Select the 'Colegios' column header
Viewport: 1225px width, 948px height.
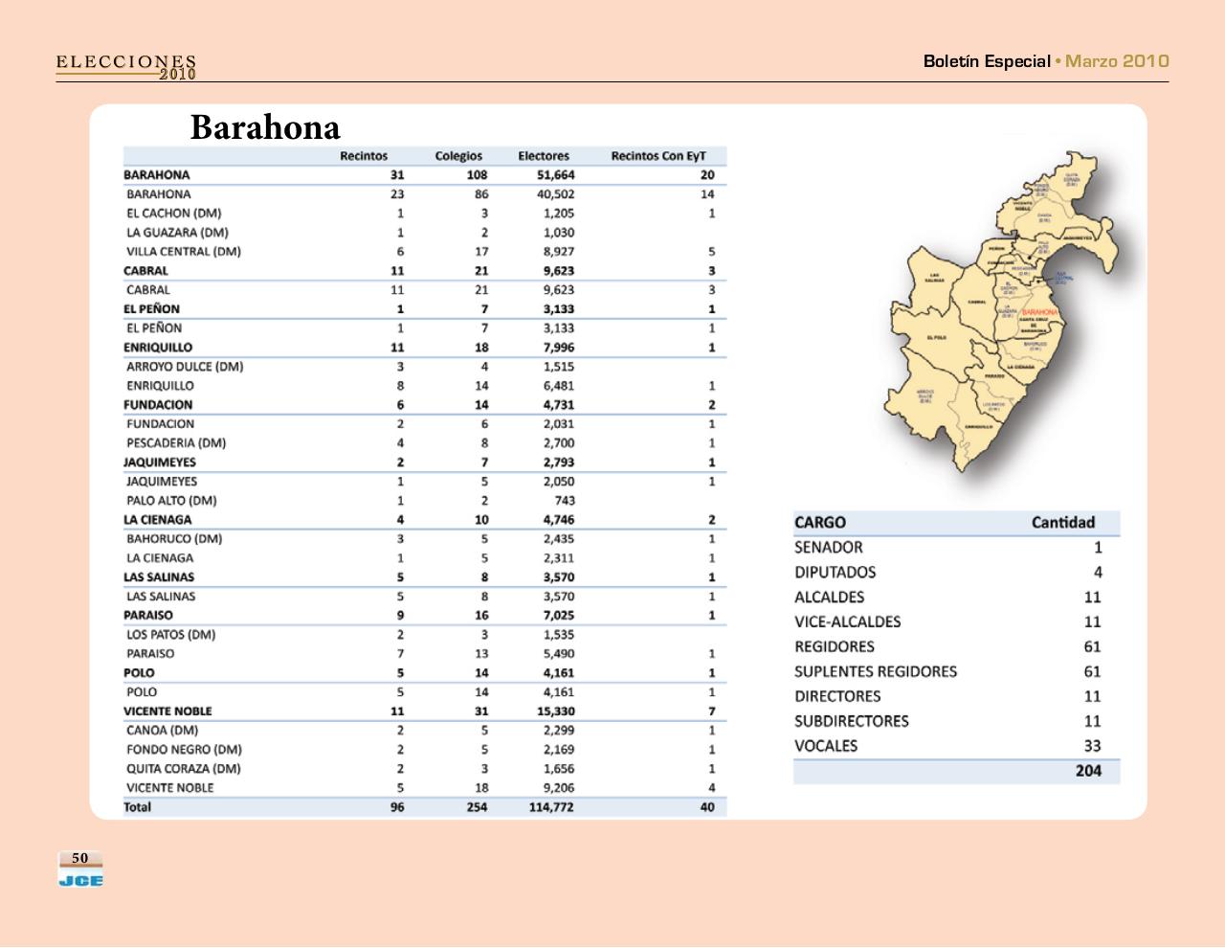pos(458,156)
